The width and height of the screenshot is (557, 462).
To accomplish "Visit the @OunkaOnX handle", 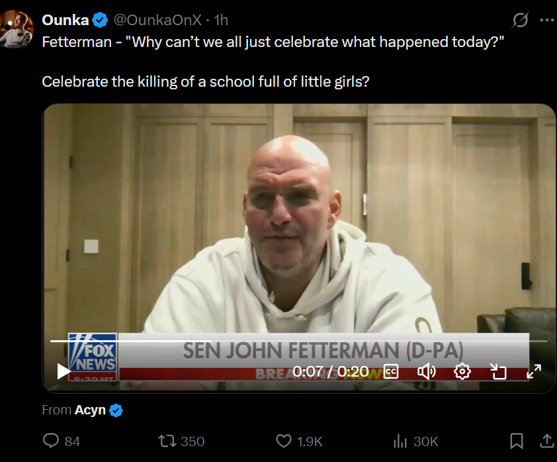I will point(157,21).
